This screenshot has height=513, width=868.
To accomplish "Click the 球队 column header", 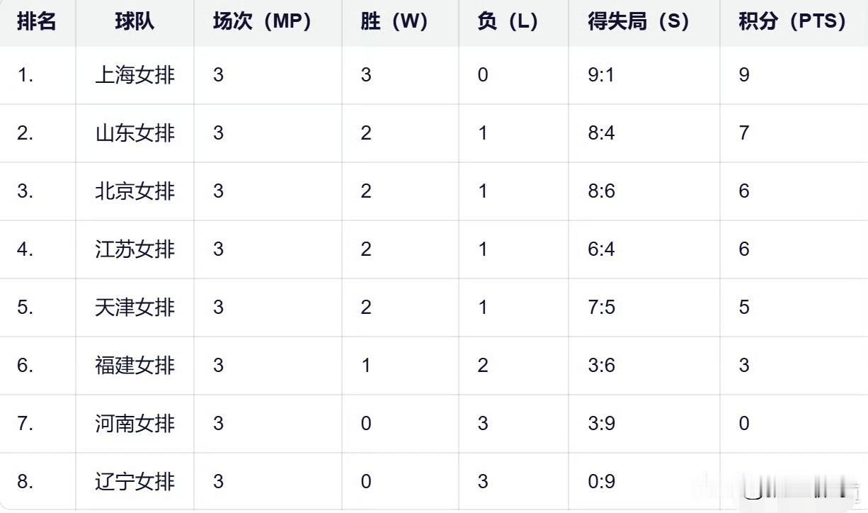I will [x=135, y=21].
